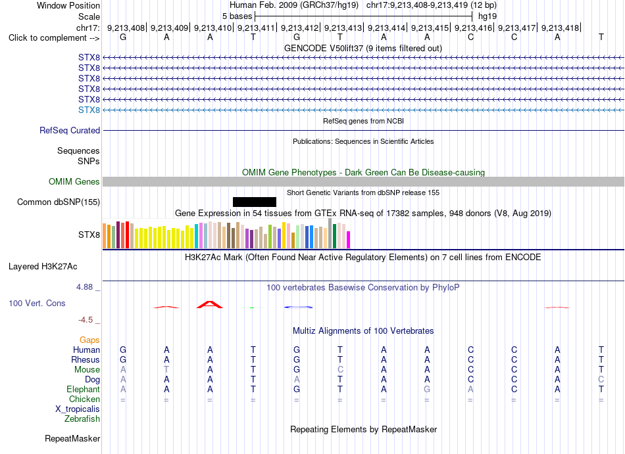
Task: Click the 'RefSeq genes from NCBI' heading
Action: click(x=363, y=121)
